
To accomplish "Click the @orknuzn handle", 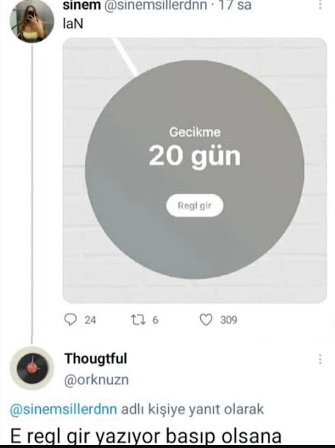I will 97,380.
